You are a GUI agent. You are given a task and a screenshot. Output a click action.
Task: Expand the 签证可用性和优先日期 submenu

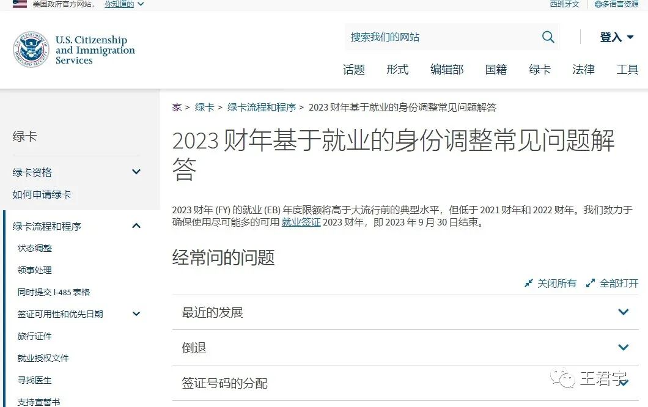pyautogui.click(x=136, y=313)
